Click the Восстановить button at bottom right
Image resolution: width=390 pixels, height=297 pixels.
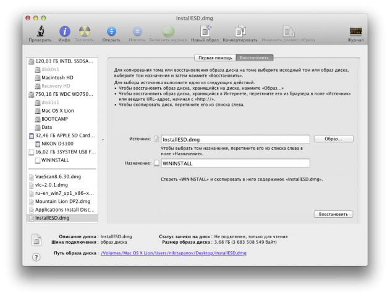333,214
